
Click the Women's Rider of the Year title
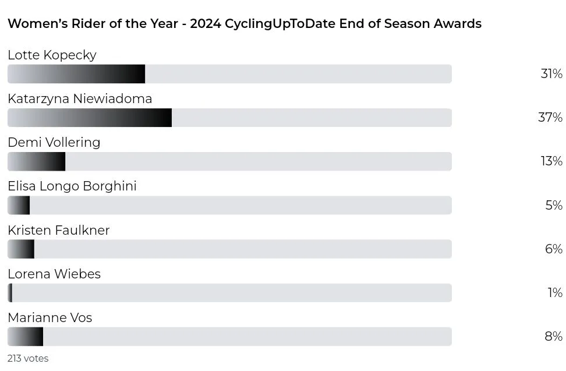click(x=245, y=23)
